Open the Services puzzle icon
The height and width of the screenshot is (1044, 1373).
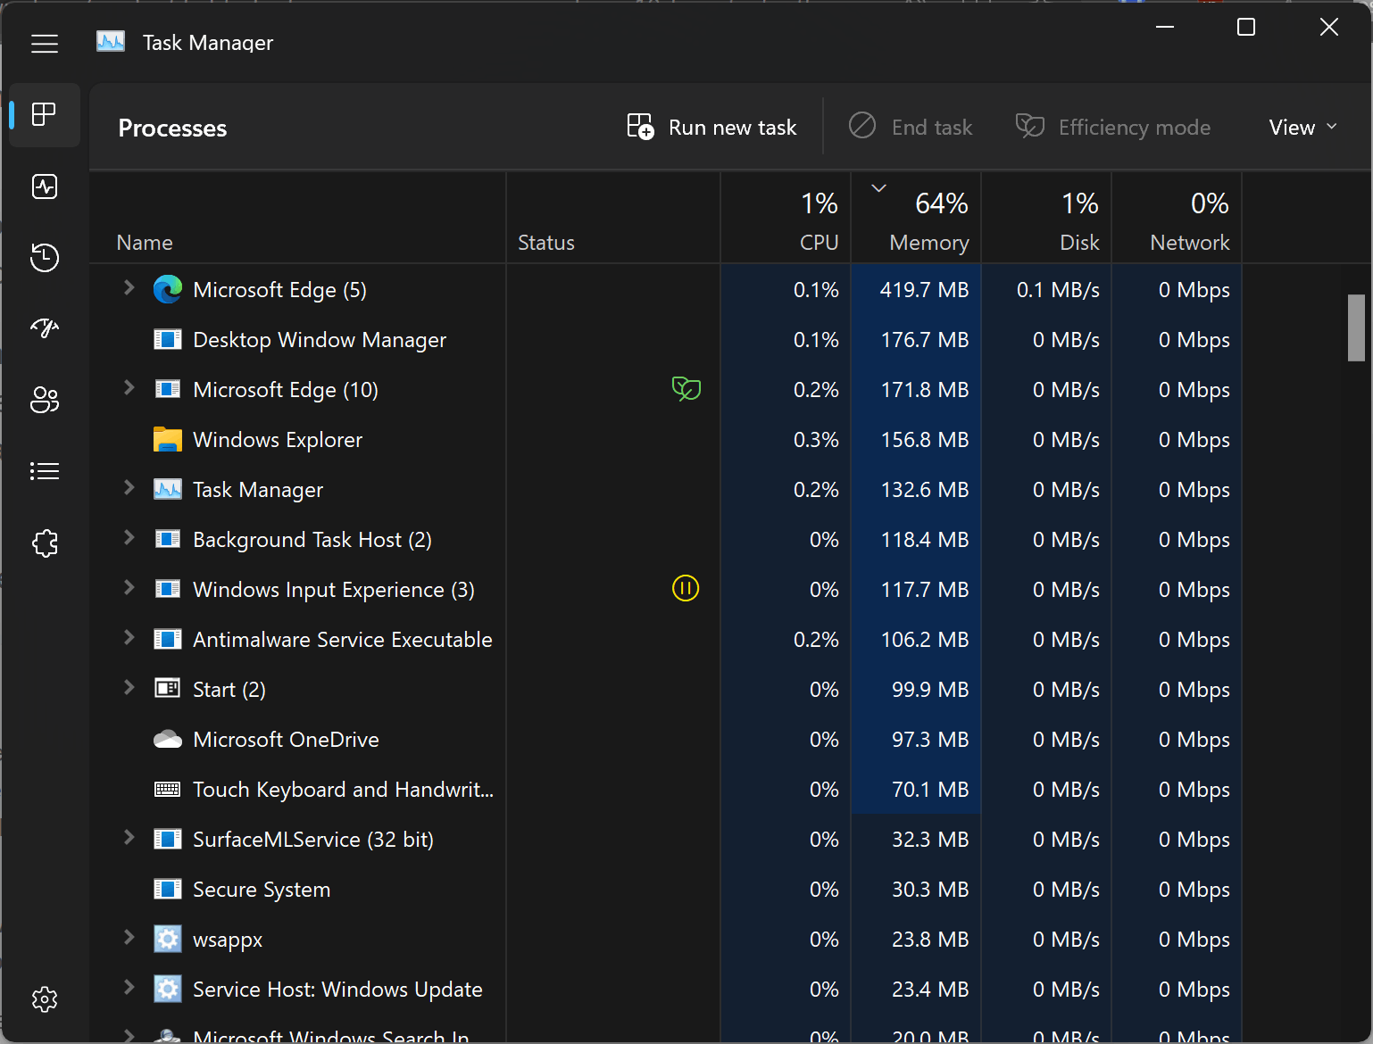pos(45,543)
